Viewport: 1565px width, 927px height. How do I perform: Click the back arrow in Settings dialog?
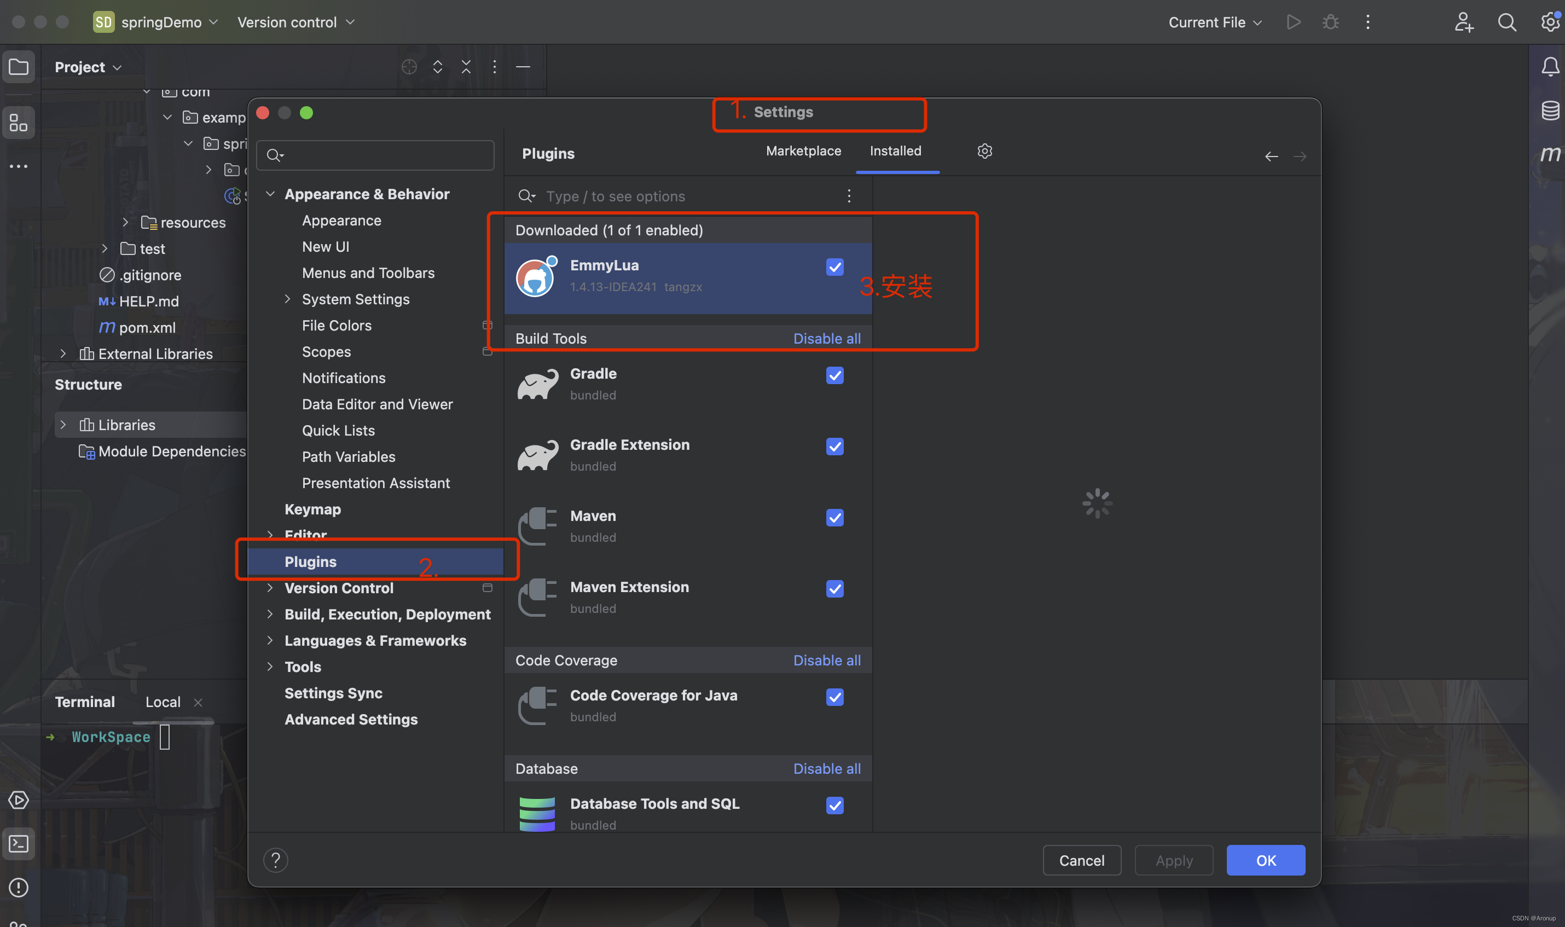(1272, 157)
